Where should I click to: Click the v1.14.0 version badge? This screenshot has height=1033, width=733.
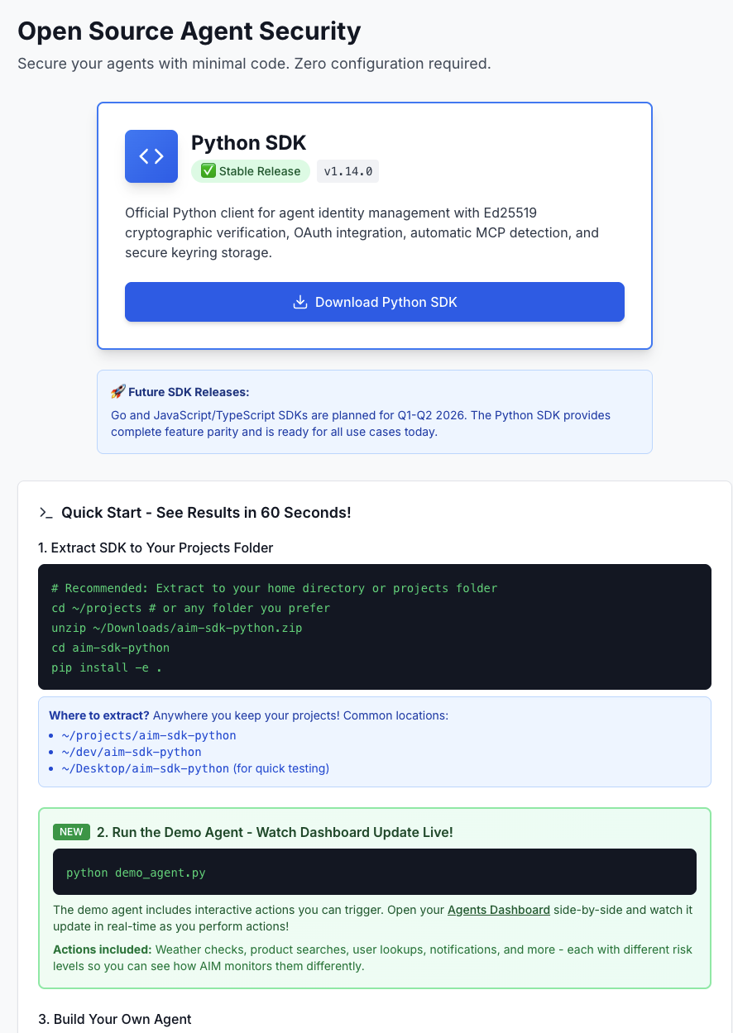[x=347, y=171]
